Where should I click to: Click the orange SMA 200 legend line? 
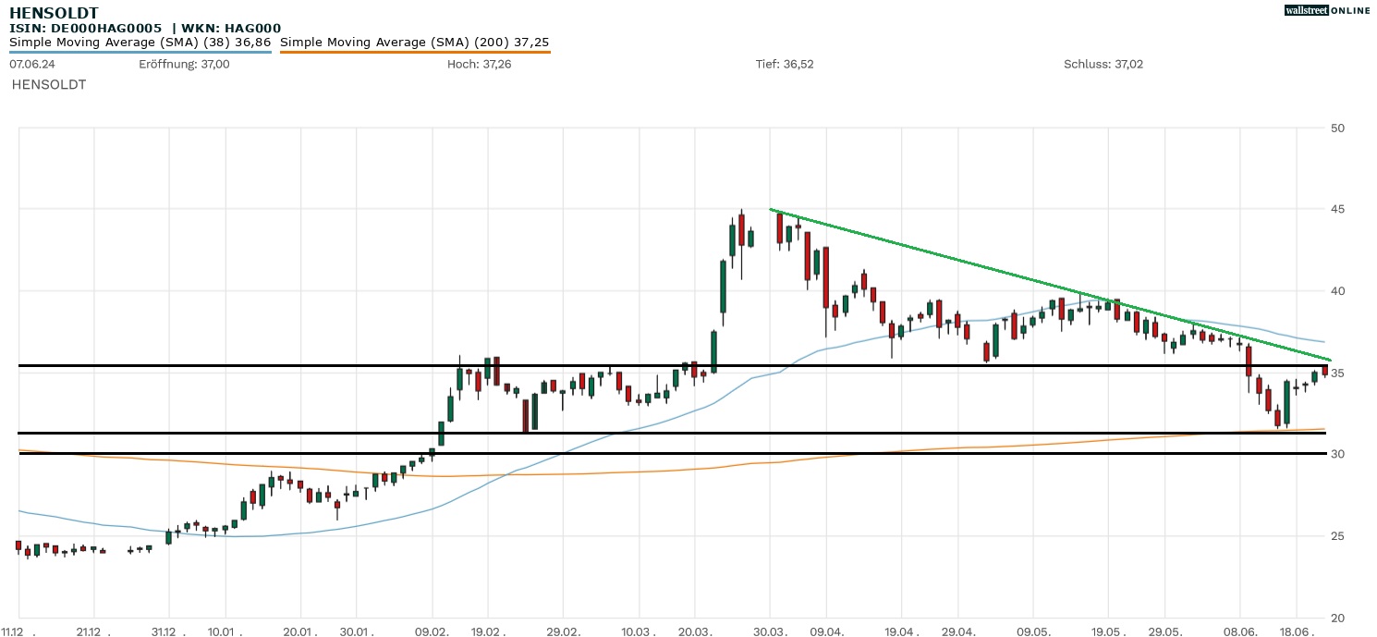(414, 52)
